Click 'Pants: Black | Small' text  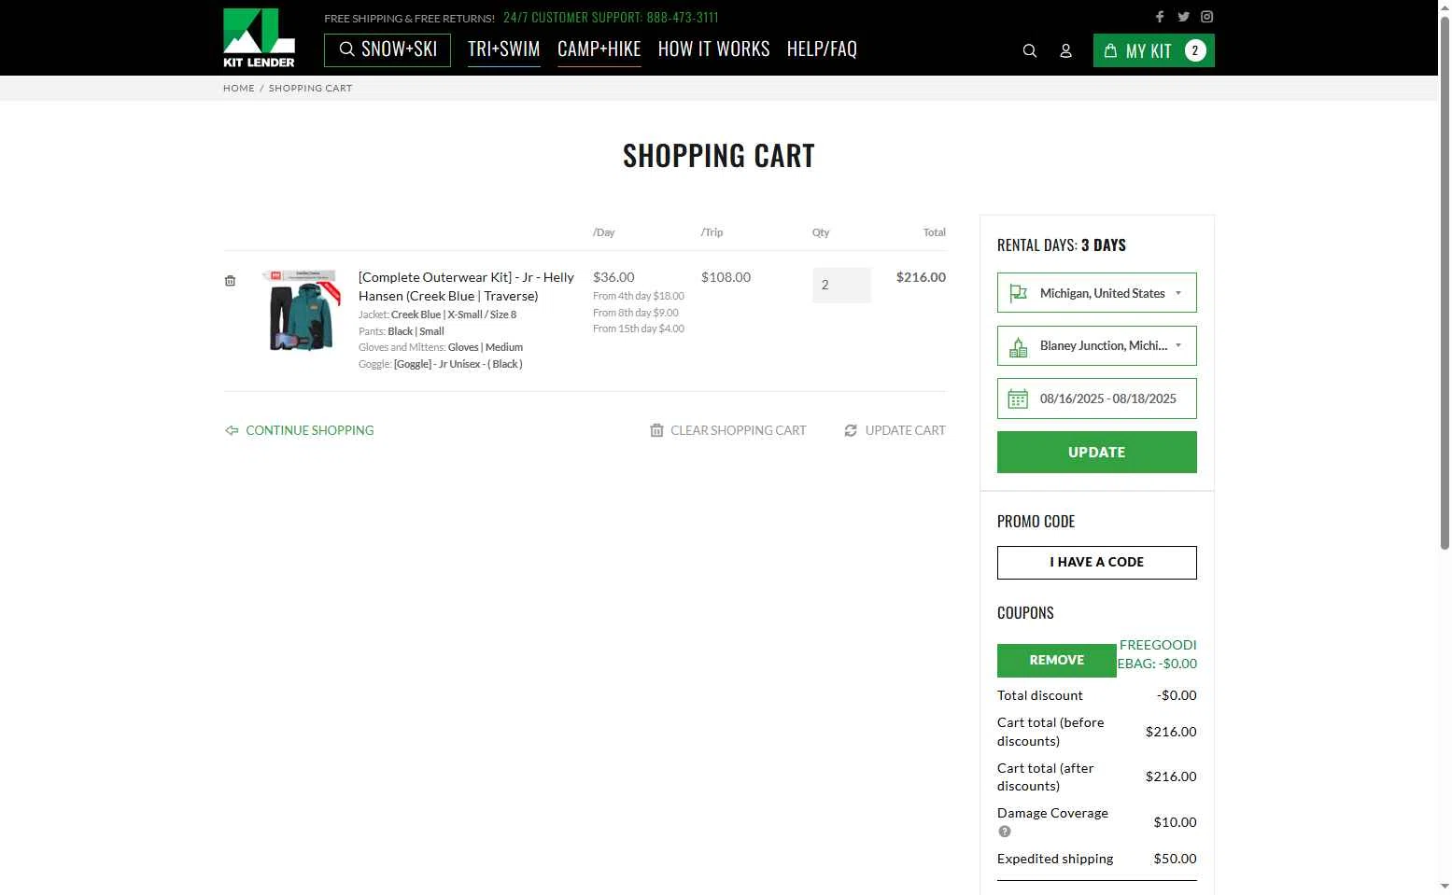(402, 331)
